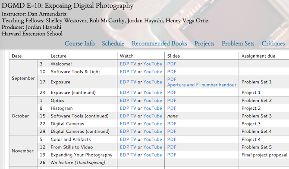The height and width of the screenshot is (169, 289).
Task: Watch Software Tools (continued) on YouTube
Action: point(153,116)
